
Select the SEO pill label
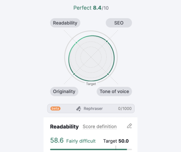point(119,23)
